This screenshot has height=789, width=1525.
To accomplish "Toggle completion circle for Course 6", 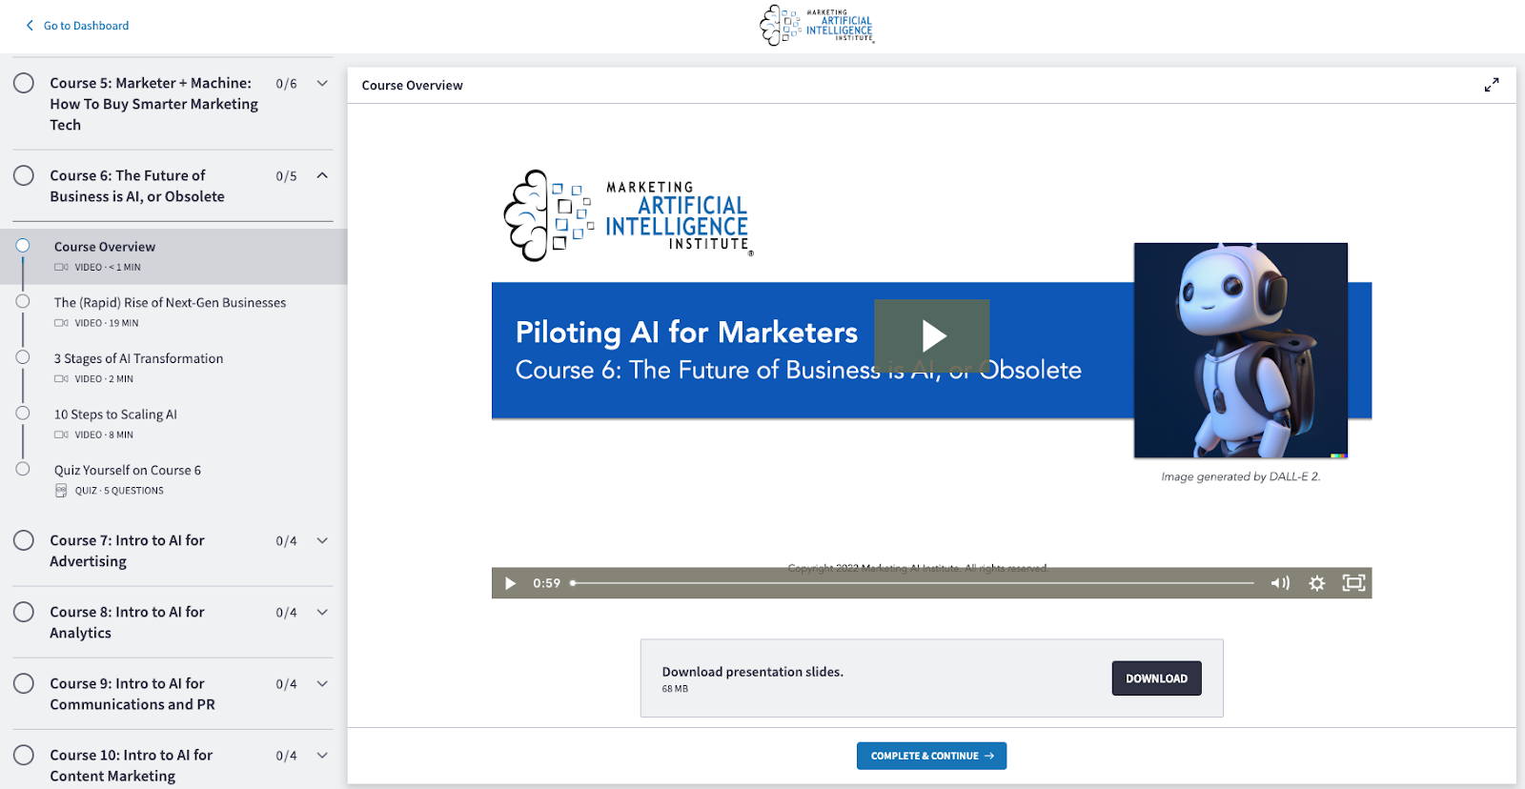I will (x=24, y=176).
